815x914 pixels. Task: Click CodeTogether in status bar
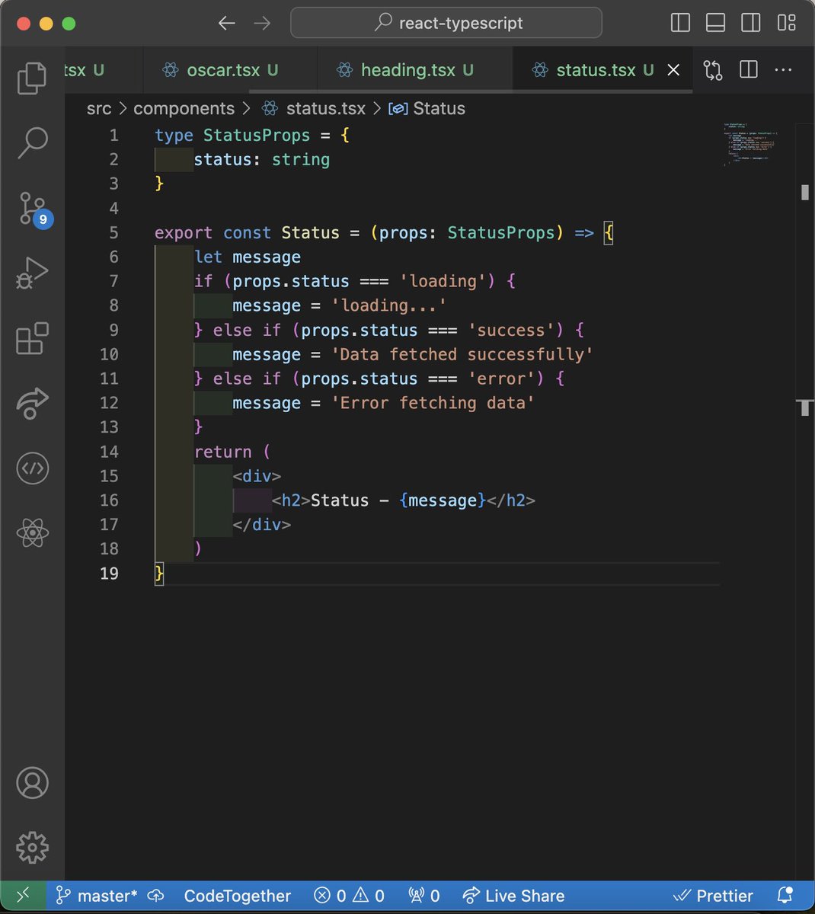point(237,896)
